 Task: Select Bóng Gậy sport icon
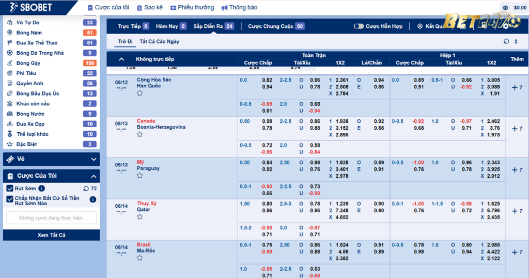(x=10, y=63)
